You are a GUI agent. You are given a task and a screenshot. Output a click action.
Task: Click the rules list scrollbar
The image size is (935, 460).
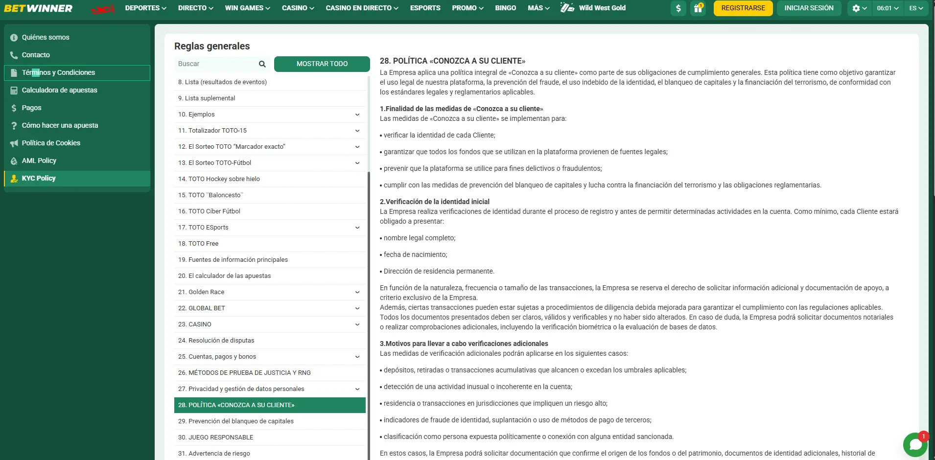tap(369, 316)
